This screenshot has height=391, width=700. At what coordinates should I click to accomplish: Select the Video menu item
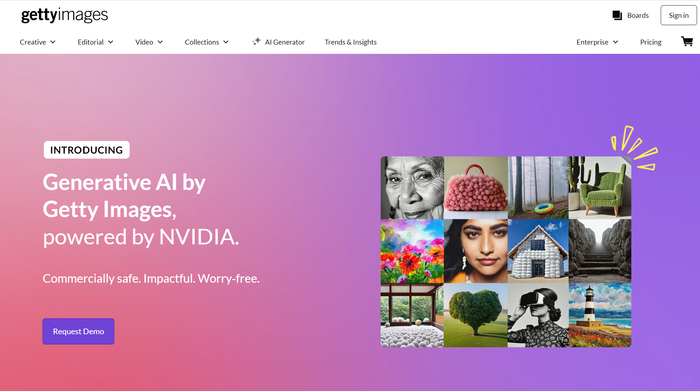144,42
